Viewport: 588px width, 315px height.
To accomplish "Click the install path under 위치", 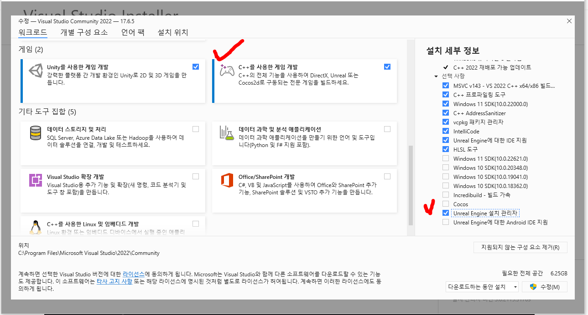I will click(89, 253).
